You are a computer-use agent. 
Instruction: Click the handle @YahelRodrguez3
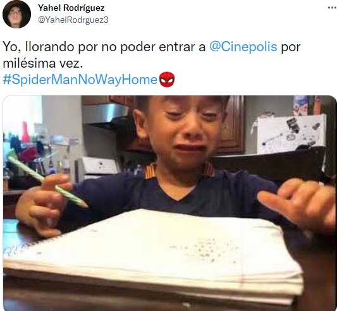[73, 20]
